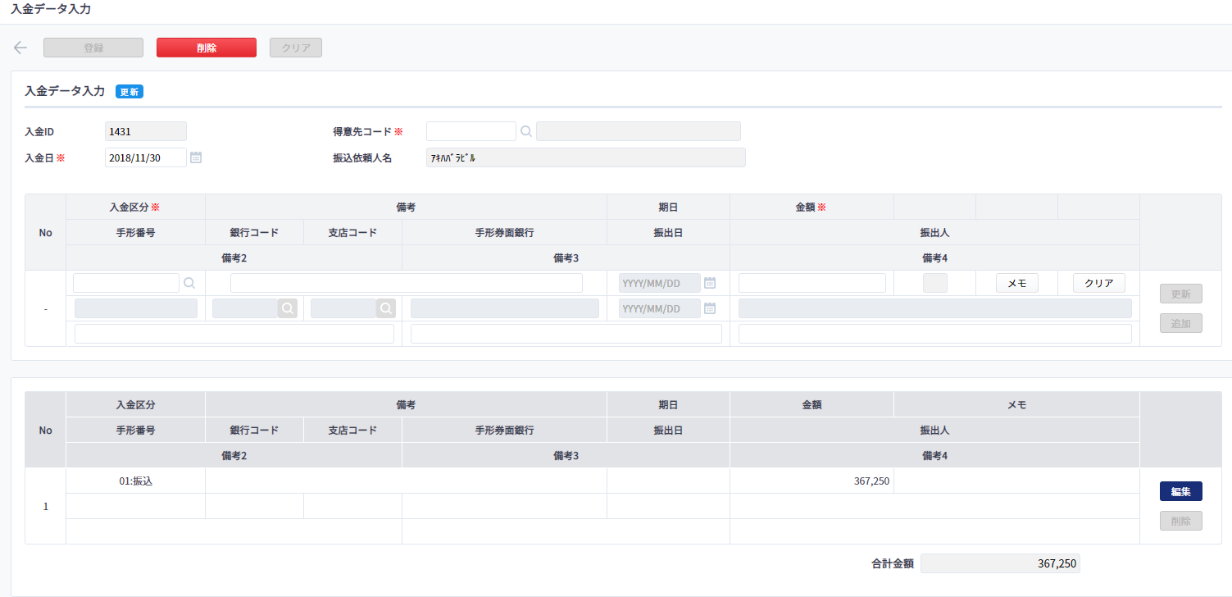Image resolution: width=1232 pixels, height=597 pixels.
Task: Click the 手形番号 input field
Action: pyautogui.click(x=136, y=308)
